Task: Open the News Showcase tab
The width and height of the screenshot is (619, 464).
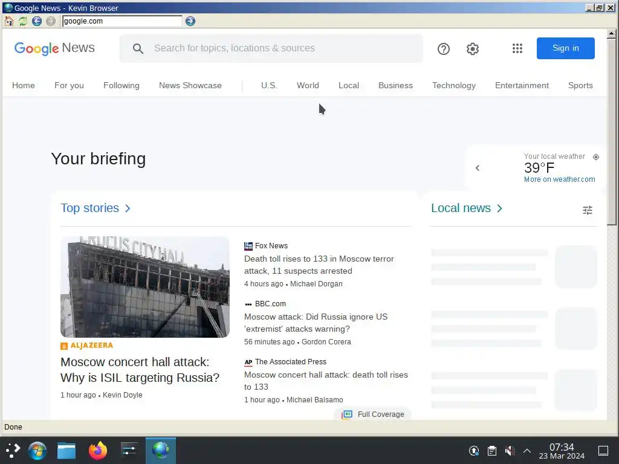Action: click(x=190, y=85)
